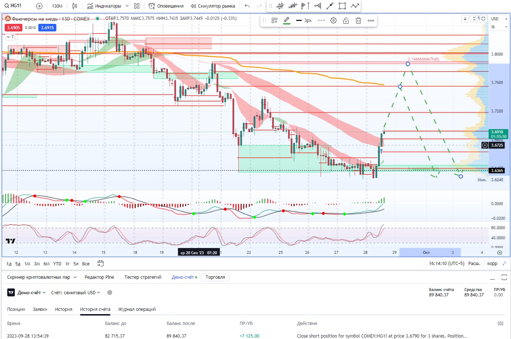
Task: Open Индикаторы panel
Action: point(104,6)
